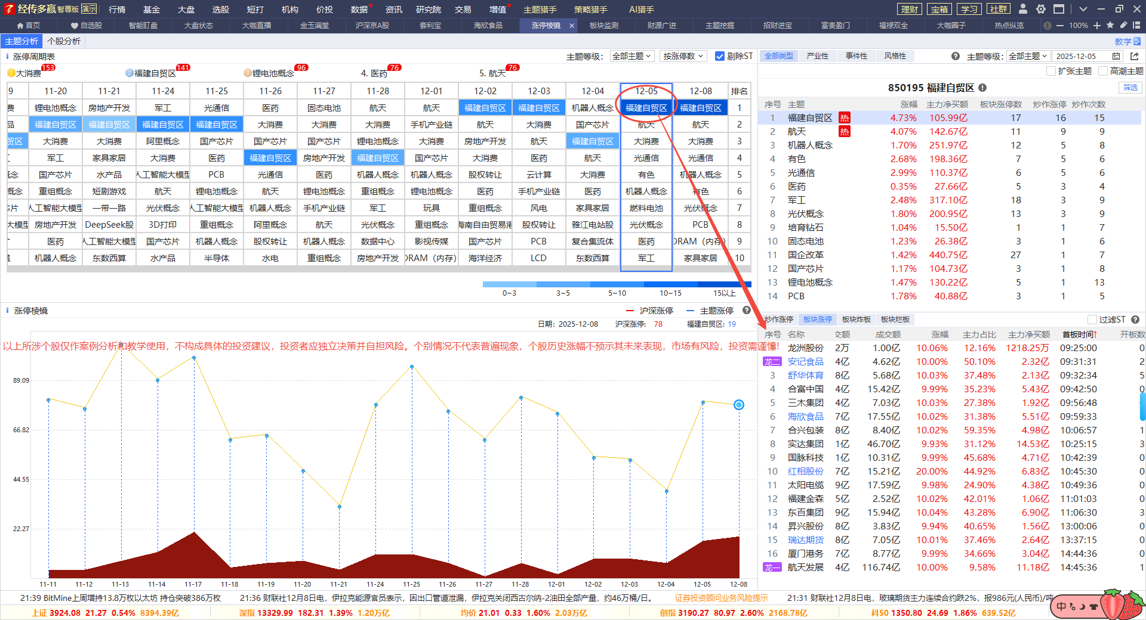Switch to the 个股分析 tab

click(x=64, y=41)
